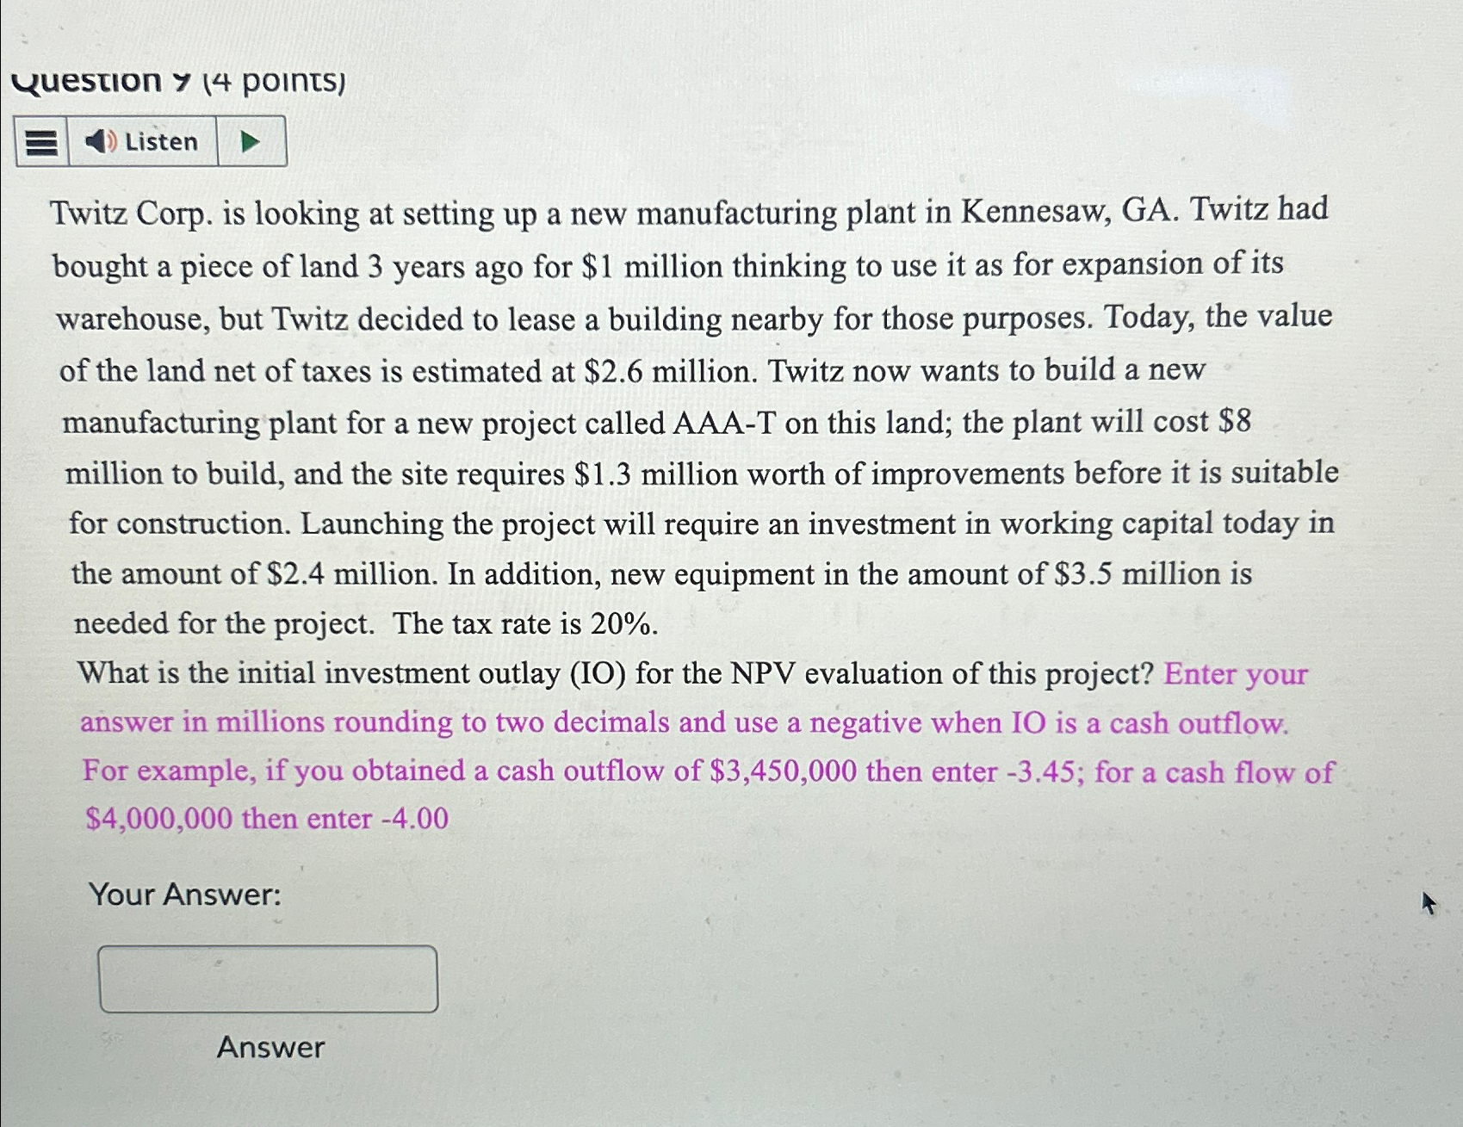This screenshot has height=1127, width=1463.
Task: Click the three-line list icon in the toolbar
Action: tap(40, 141)
